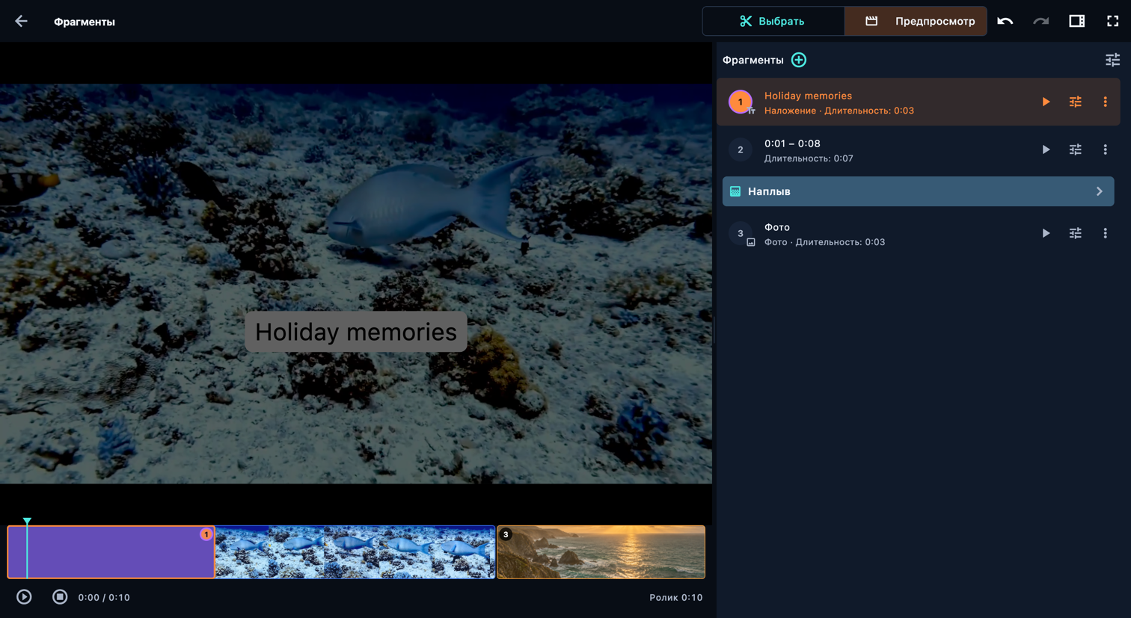Select the fish video clip in timeline
Screen dimensions: 1131x618
(355, 552)
